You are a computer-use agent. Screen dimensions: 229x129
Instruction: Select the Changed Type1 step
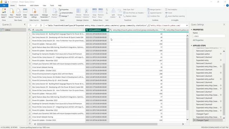pyautogui.click(x=203, y=114)
